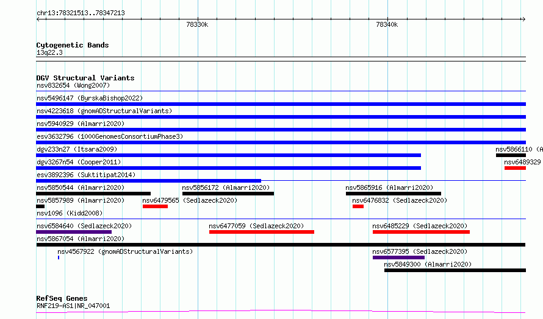Screen dimensions: 543x319
Task: Open nsv6584640 Sedlazeck2020 label
Action: pyautogui.click(x=84, y=226)
